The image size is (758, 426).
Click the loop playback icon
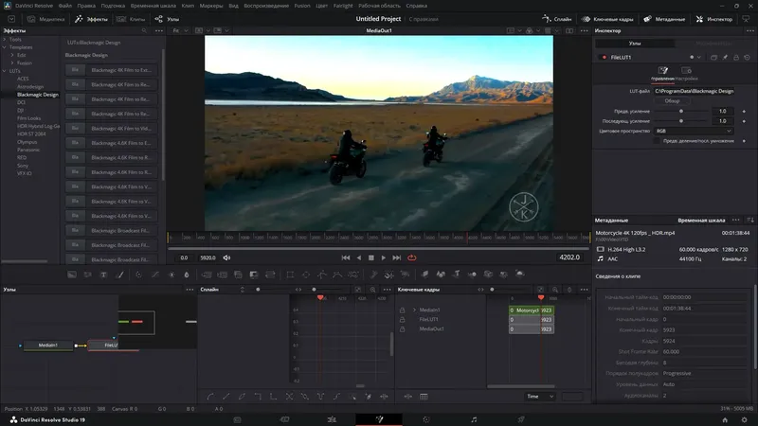point(412,257)
